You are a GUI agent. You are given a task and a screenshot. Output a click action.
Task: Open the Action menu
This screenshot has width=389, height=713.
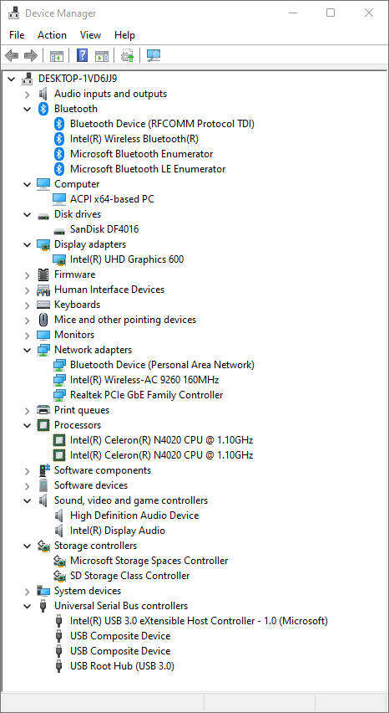[x=52, y=35]
